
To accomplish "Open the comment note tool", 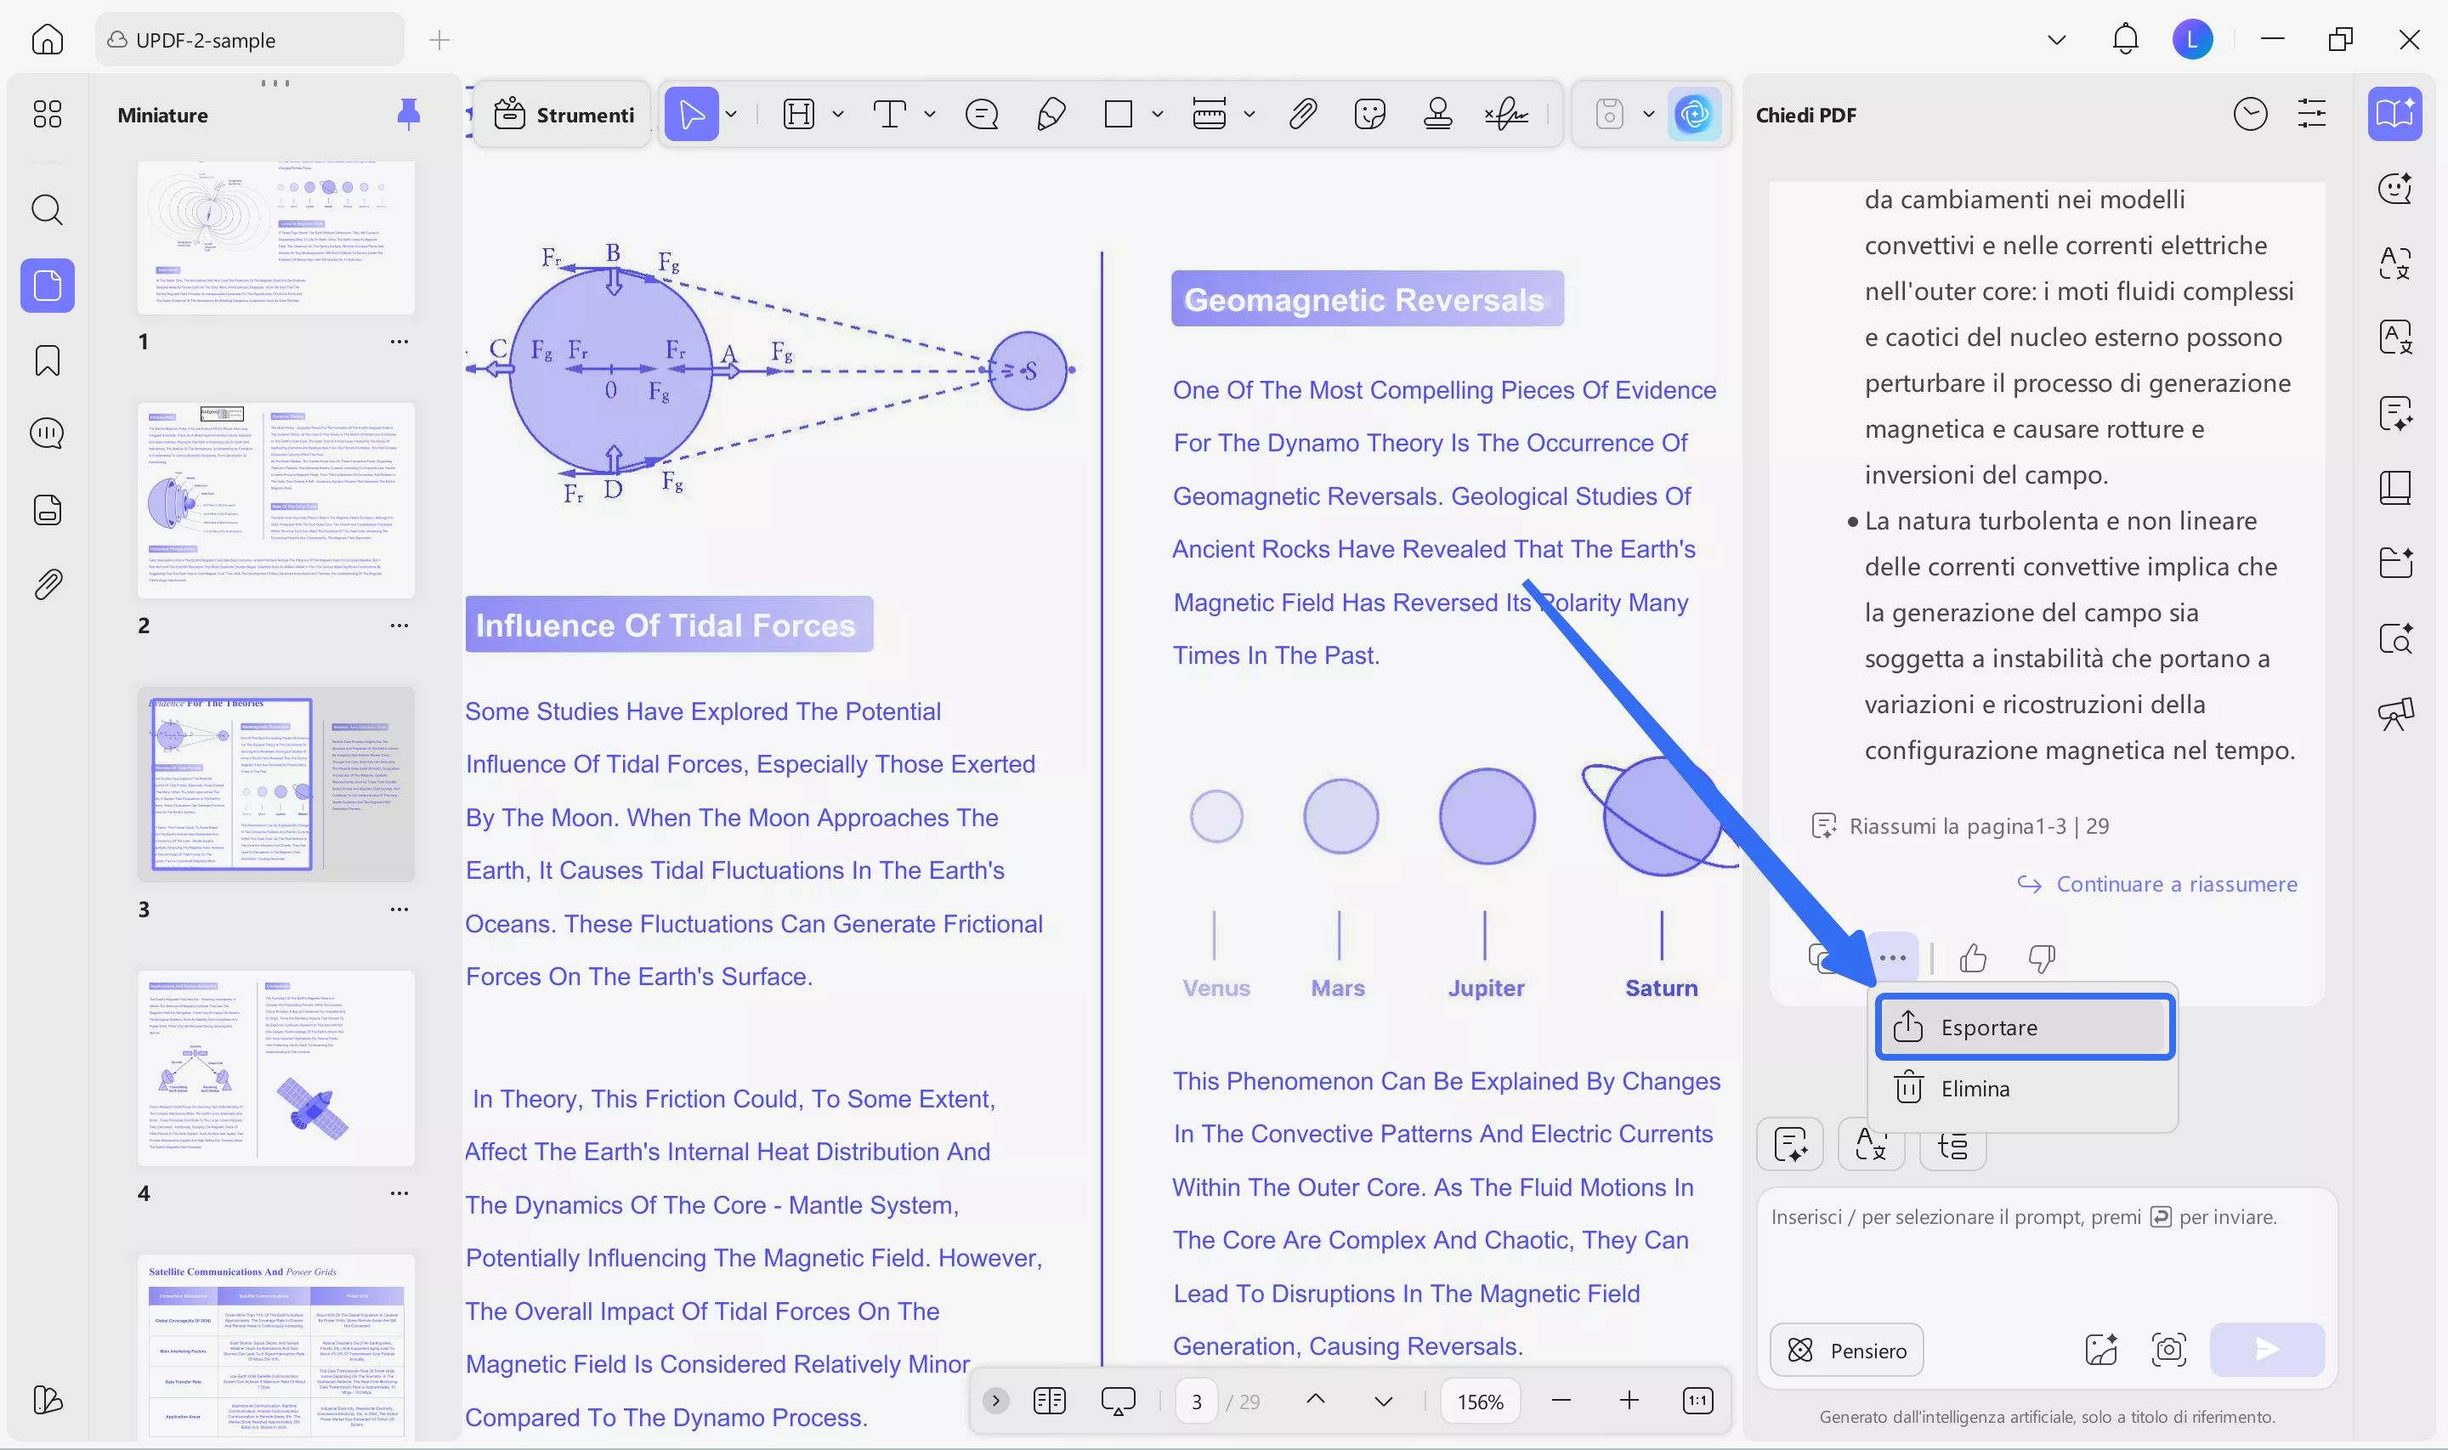I will [x=981, y=115].
